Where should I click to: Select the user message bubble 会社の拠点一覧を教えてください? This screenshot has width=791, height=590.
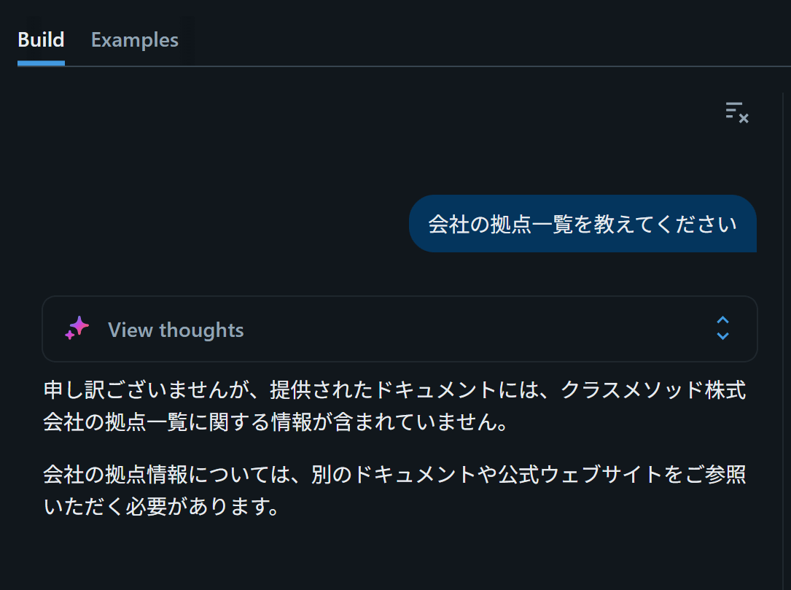[x=582, y=224]
